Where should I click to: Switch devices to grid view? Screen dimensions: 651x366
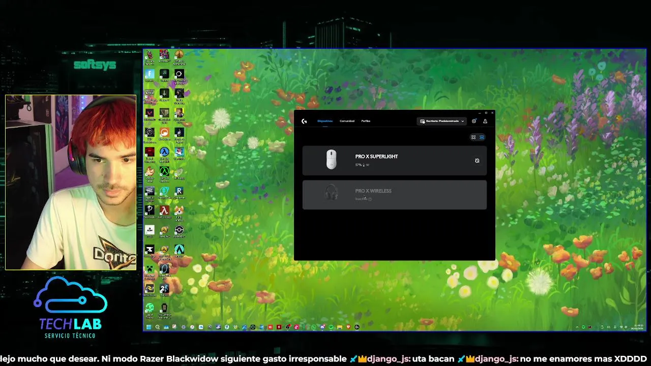pos(474,137)
